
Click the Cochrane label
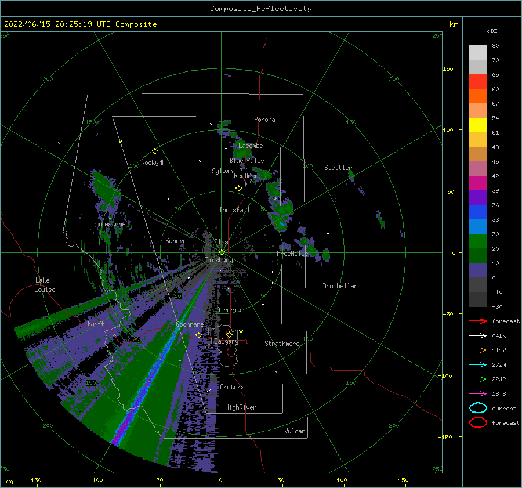click(190, 324)
